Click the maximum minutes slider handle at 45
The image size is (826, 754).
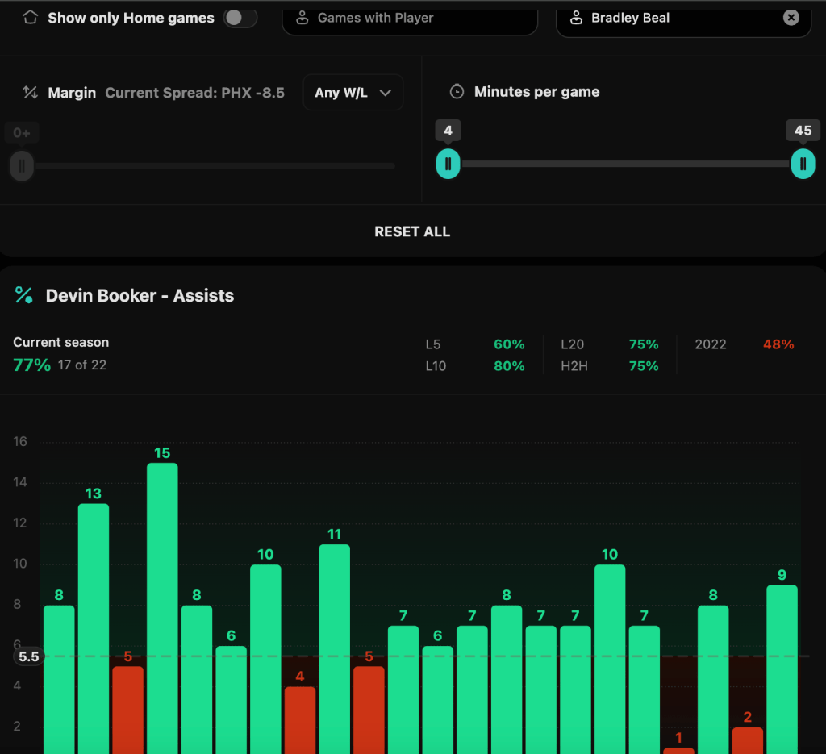click(x=803, y=164)
